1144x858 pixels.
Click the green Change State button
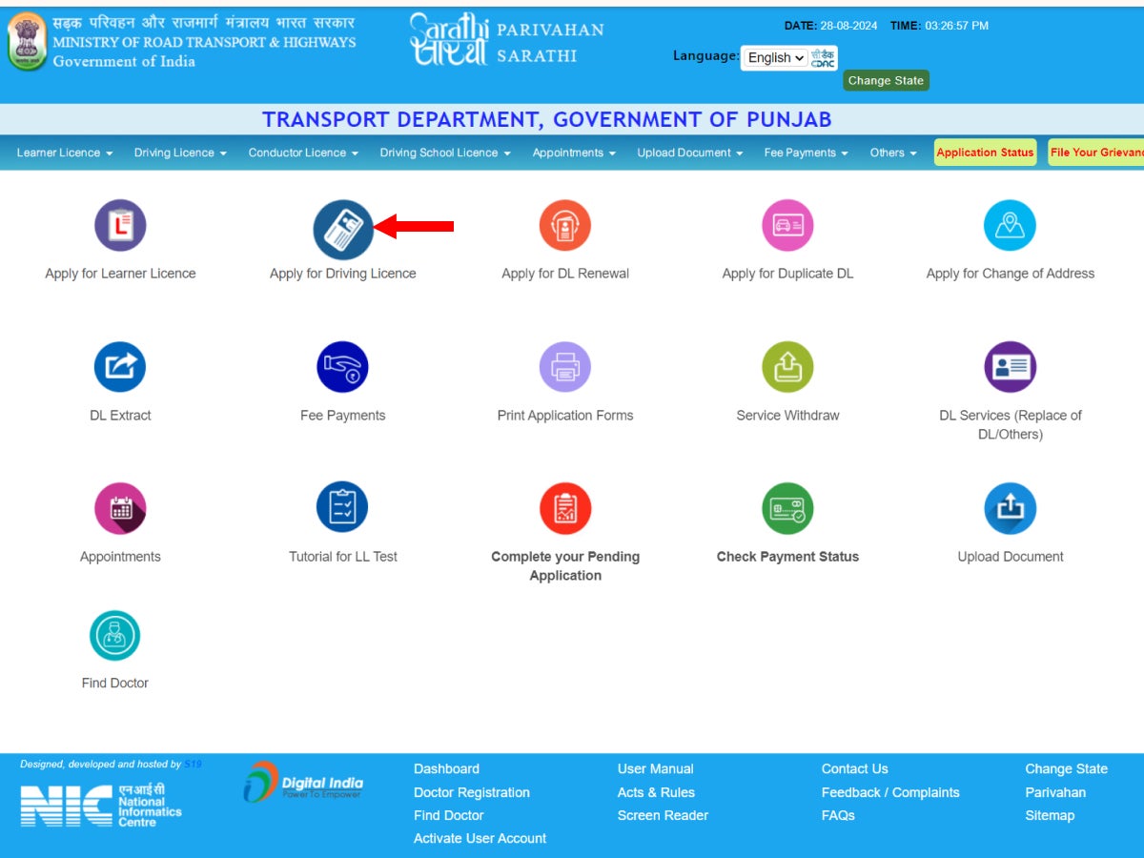pyautogui.click(x=886, y=81)
